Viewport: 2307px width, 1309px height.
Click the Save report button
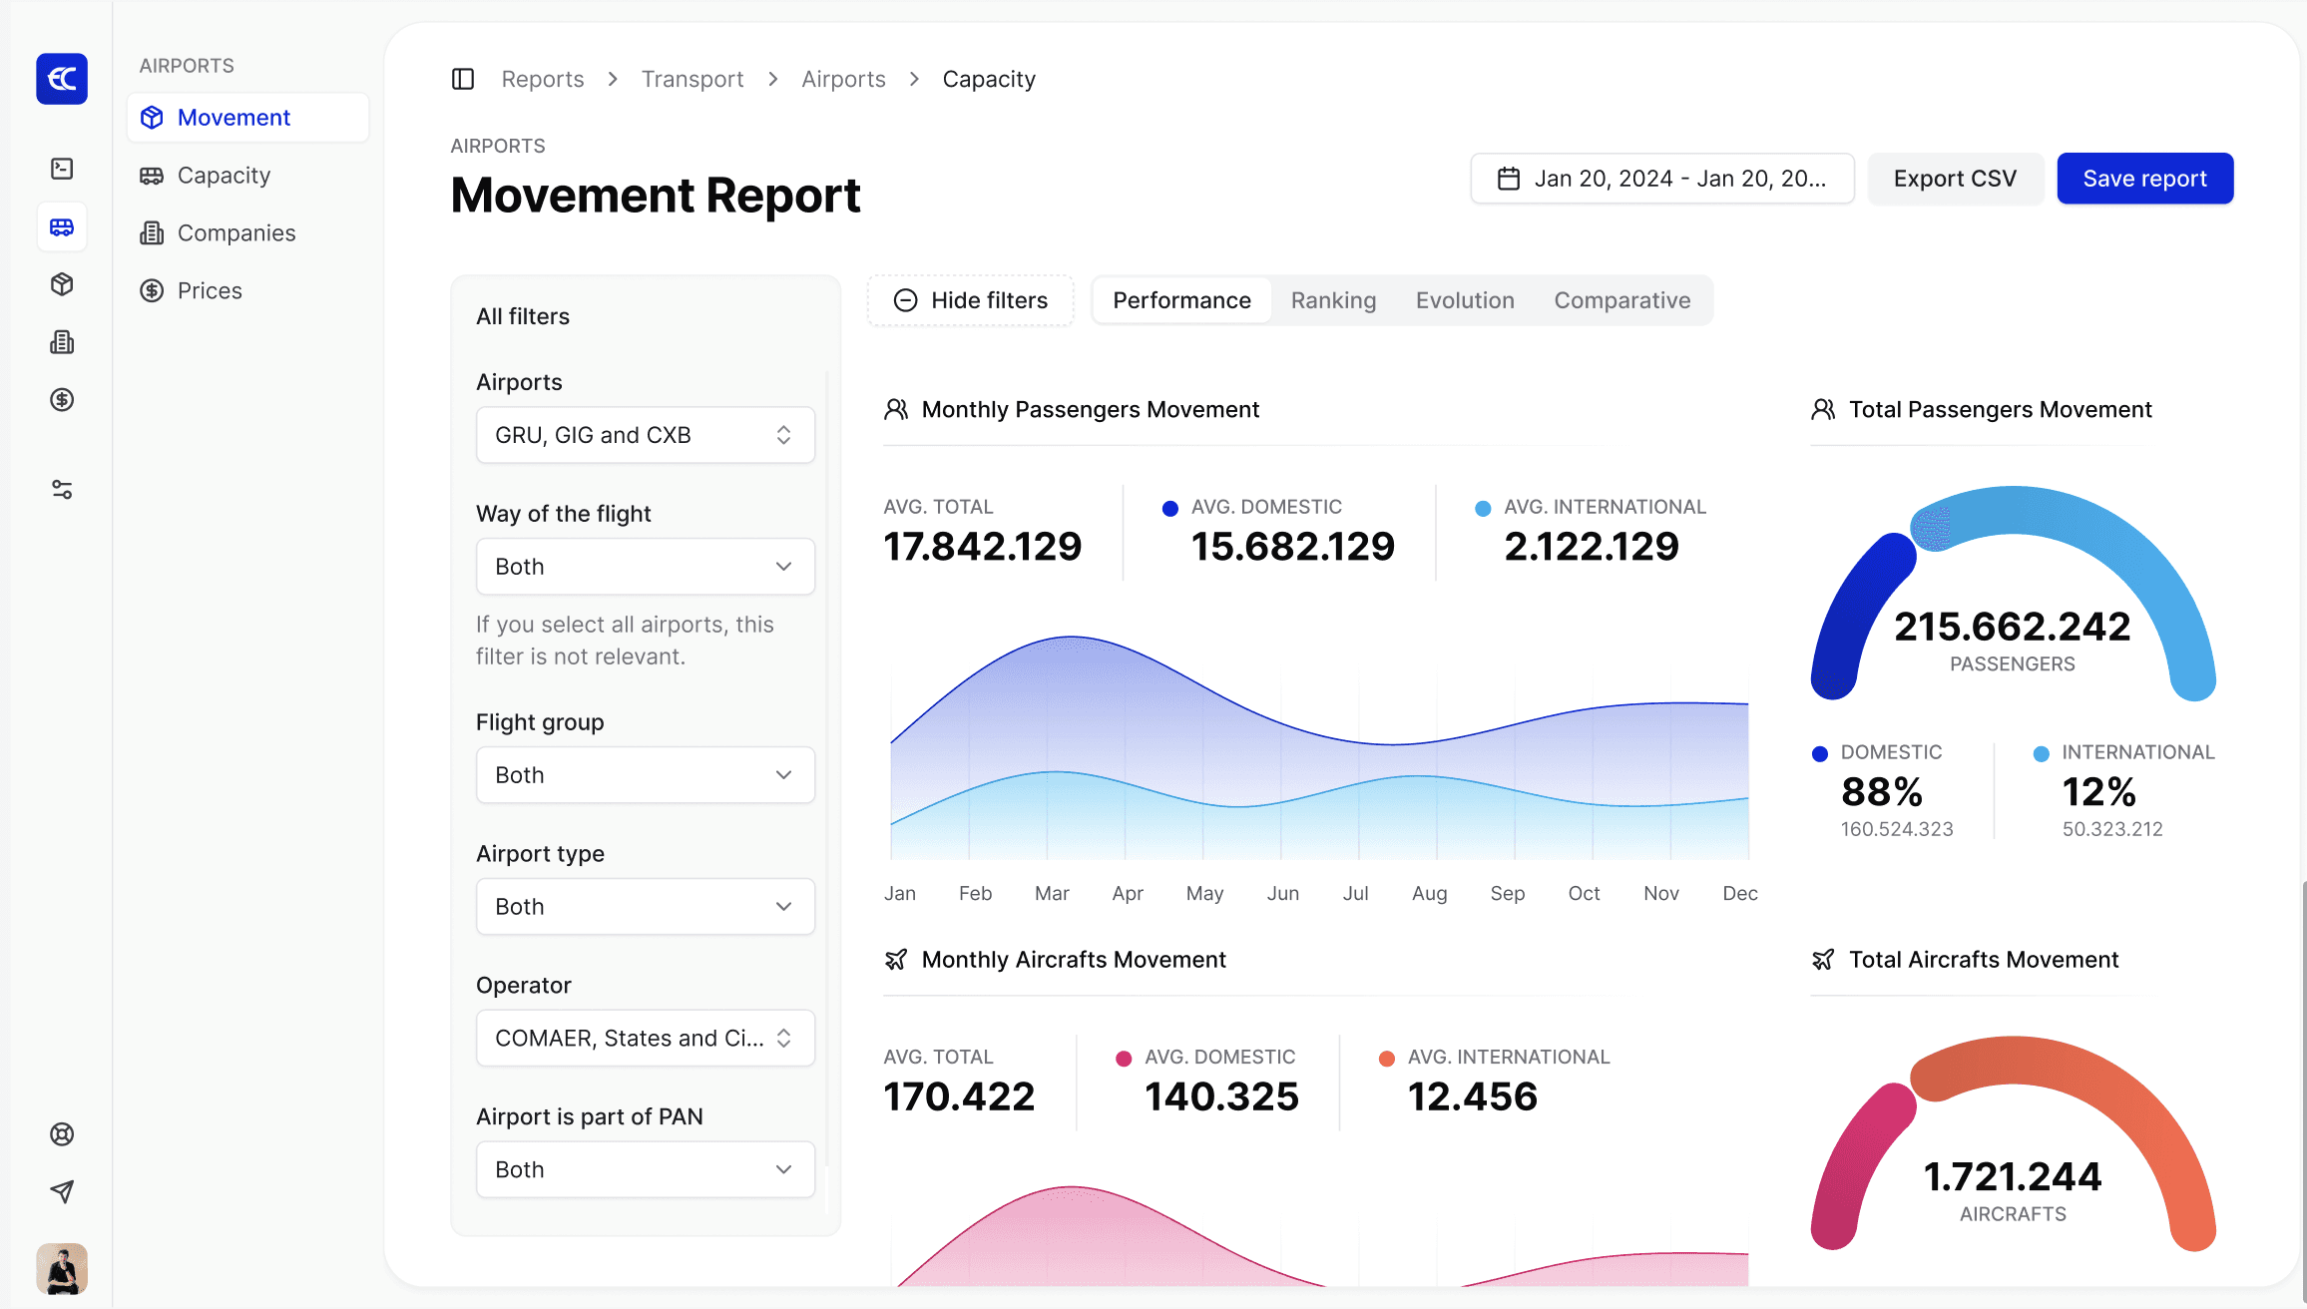click(x=2144, y=179)
